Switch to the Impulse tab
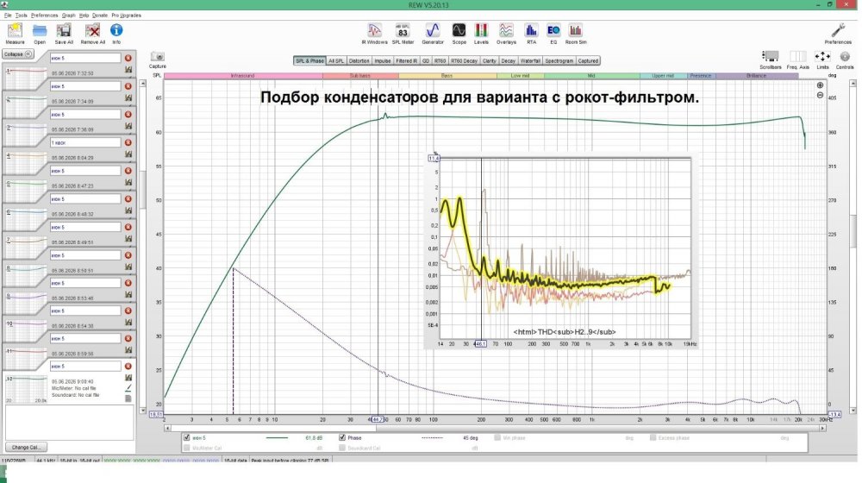The image size is (862, 483). pos(383,60)
